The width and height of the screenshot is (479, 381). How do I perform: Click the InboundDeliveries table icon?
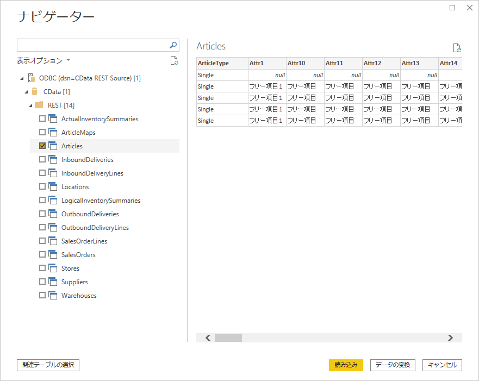tap(53, 159)
